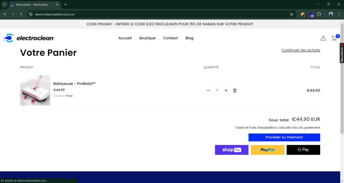This screenshot has width=344, height=183.
Task: Click the electroclean logo
Action: 29,38
